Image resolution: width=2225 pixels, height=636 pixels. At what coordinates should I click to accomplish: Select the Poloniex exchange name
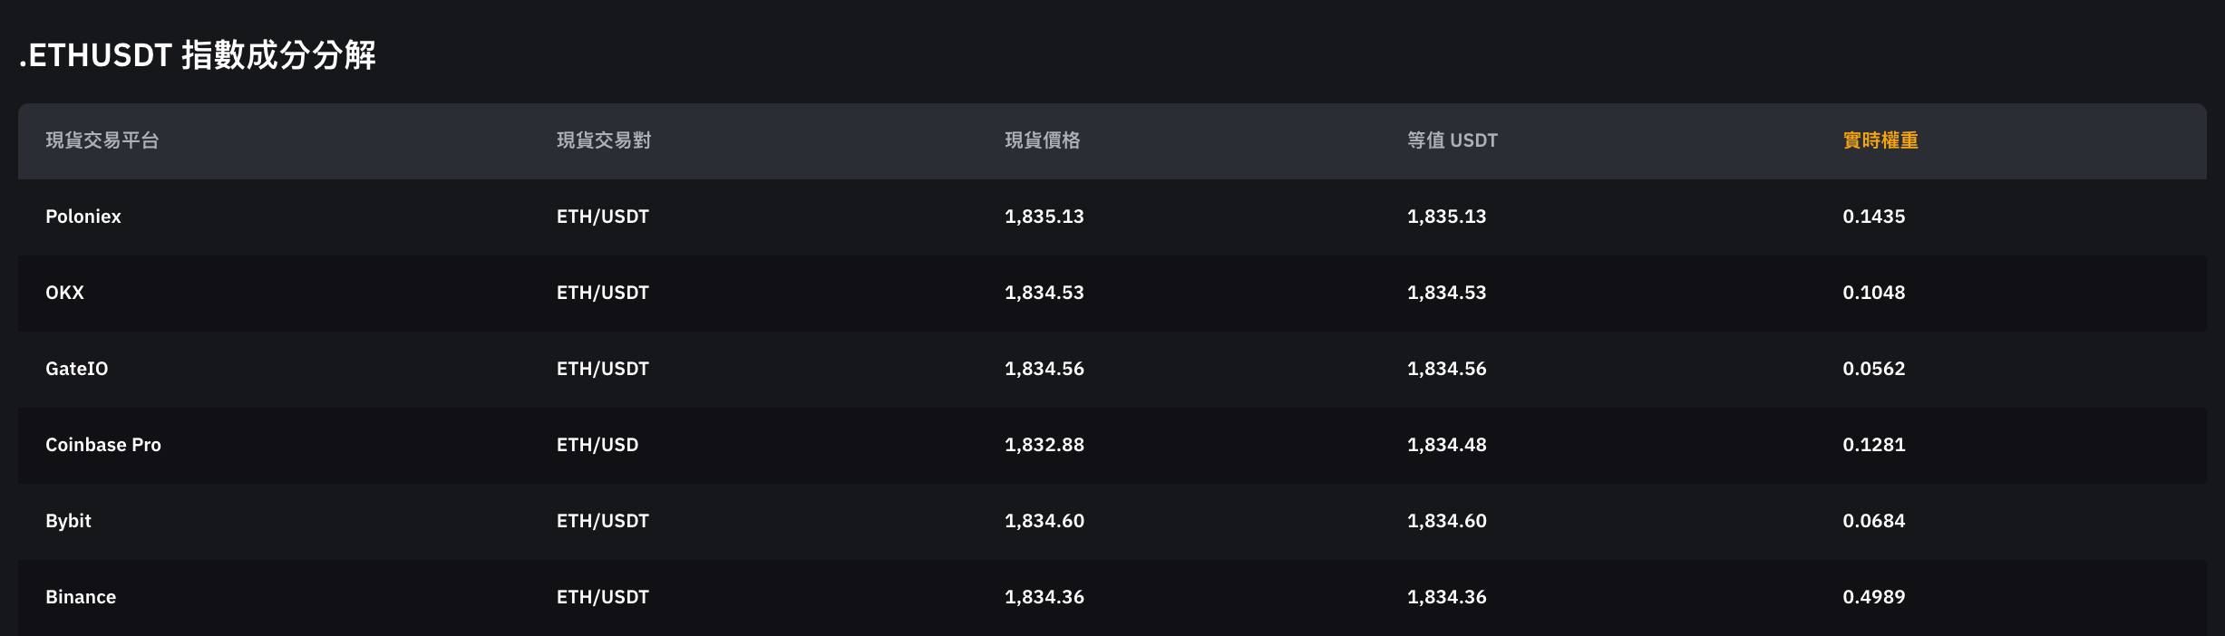click(83, 217)
